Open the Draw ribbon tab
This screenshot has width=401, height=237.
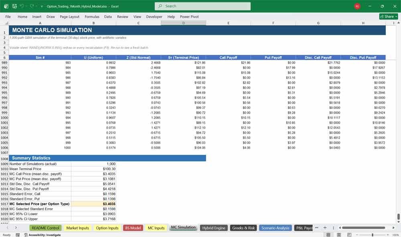coord(51,16)
